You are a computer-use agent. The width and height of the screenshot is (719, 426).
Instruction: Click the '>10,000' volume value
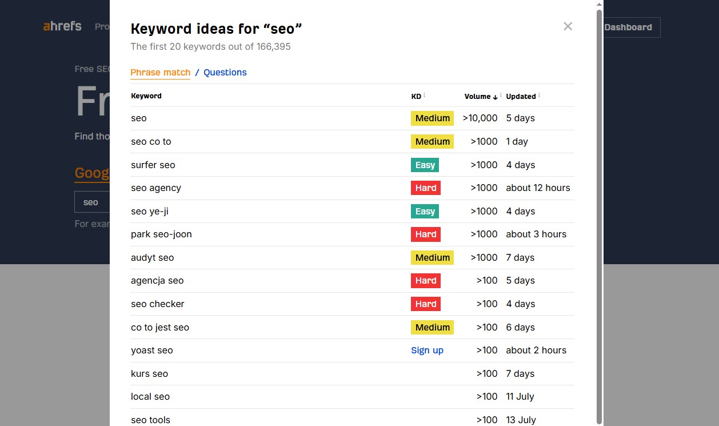click(480, 118)
